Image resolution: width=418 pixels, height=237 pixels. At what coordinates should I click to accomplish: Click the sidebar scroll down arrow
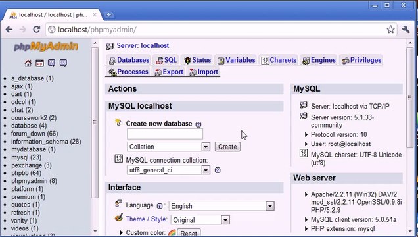pyautogui.click(x=95, y=231)
